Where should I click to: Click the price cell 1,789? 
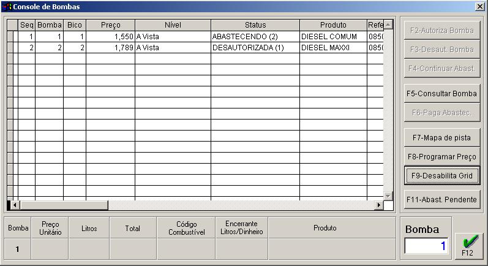pyautogui.click(x=110, y=48)
